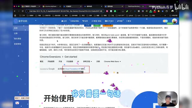Go to the 主页 nav item
Screen dimensions: 192x108
pos(64,21)
